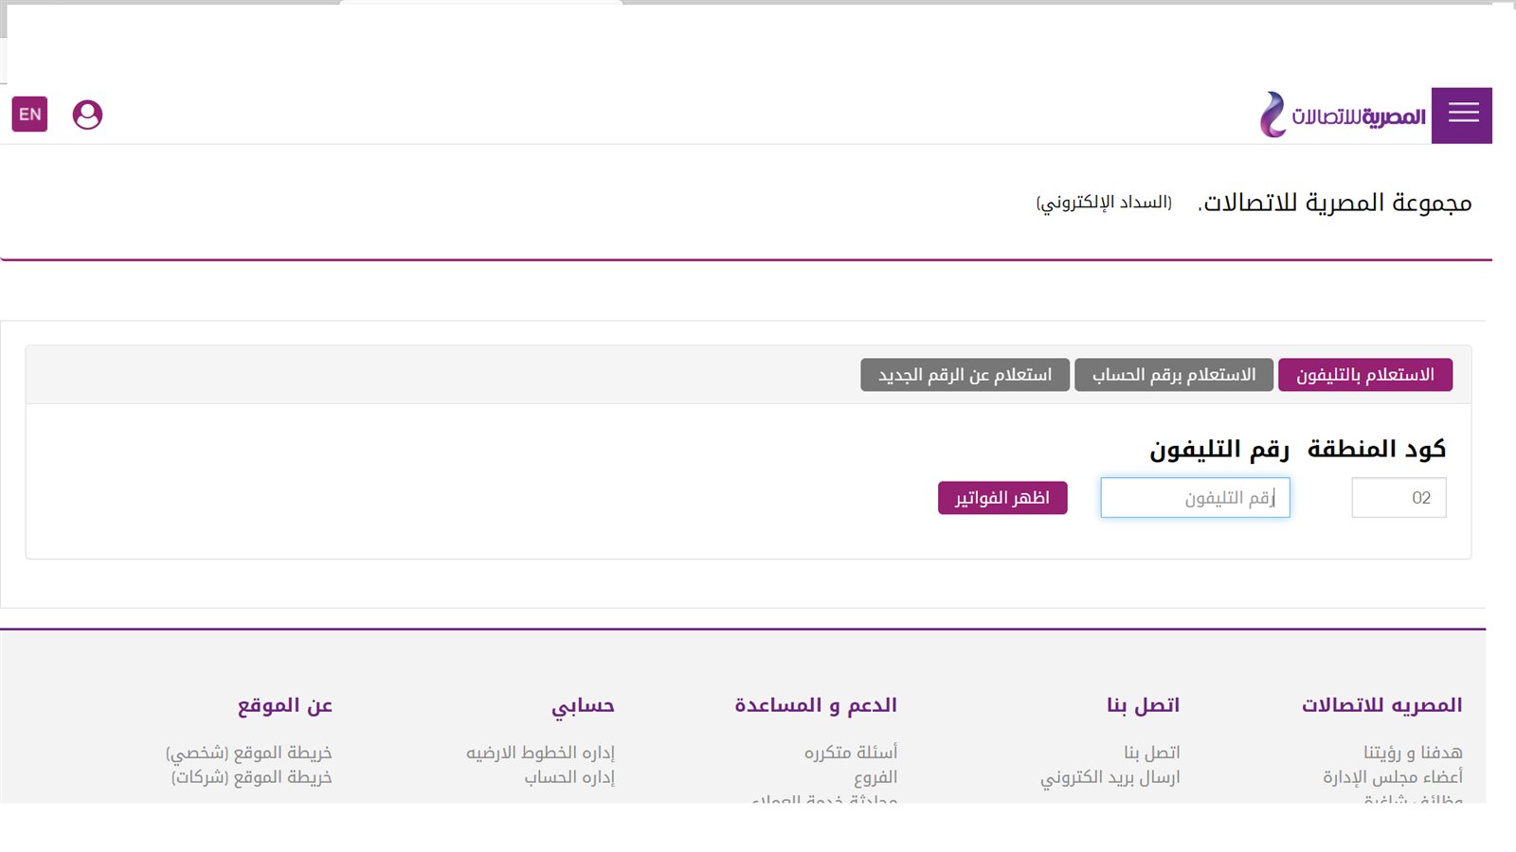Click inside the رقم التليفون input field
The image size is (1516, 852).
tap(1194, 497)
